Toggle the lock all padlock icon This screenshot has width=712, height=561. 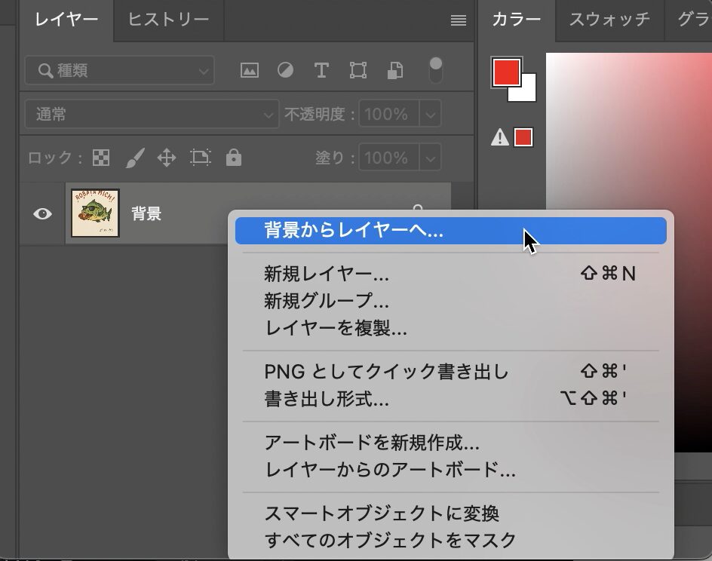(x=234, y=158)
